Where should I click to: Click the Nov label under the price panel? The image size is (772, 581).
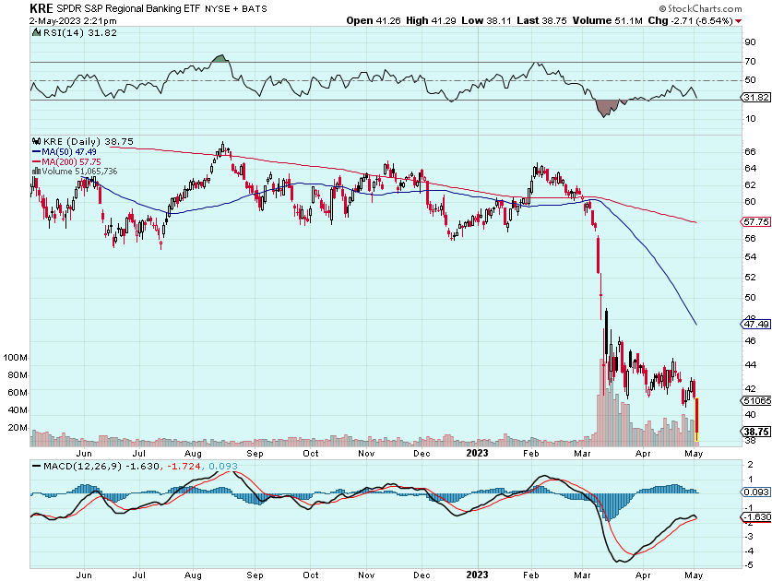click(366, 454)
